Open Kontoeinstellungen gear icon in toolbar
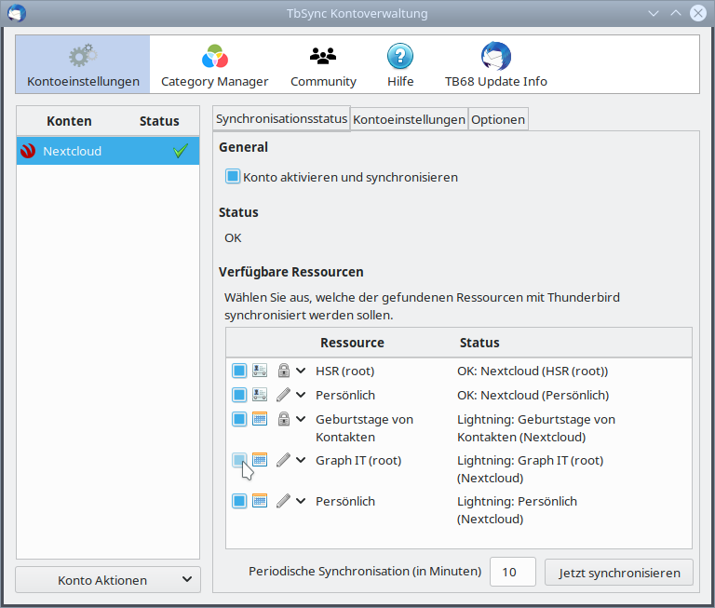Viewport: 715px width, 608px height. pyautogui.click(x=83, y=57)
